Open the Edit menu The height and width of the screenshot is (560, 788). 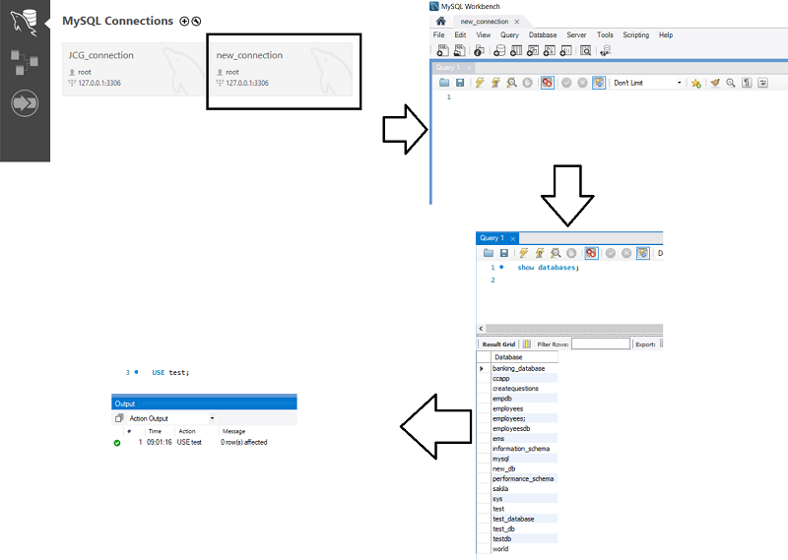[x=460, y=35]
